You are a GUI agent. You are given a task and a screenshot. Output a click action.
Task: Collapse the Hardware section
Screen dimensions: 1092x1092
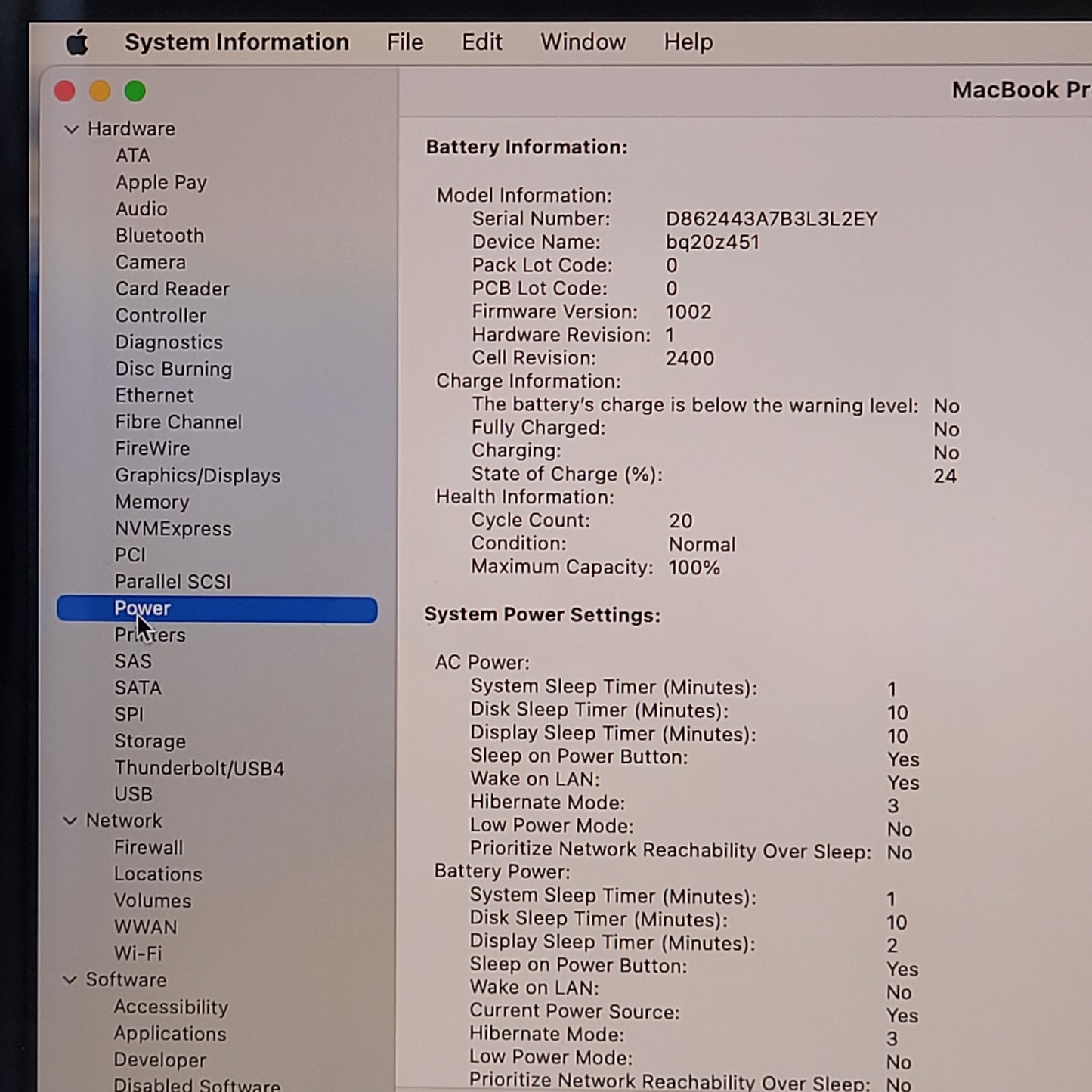[x=72, y=128]
